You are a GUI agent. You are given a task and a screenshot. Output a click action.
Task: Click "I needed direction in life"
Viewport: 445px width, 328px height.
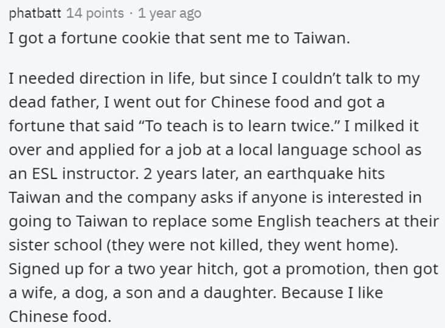coord(97,77)
